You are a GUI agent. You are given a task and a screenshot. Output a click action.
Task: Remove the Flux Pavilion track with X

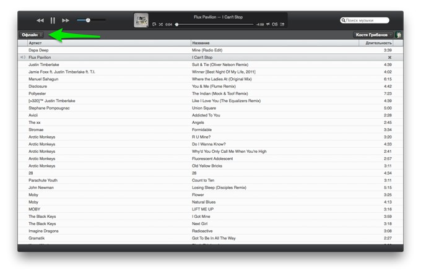[389, 58]
